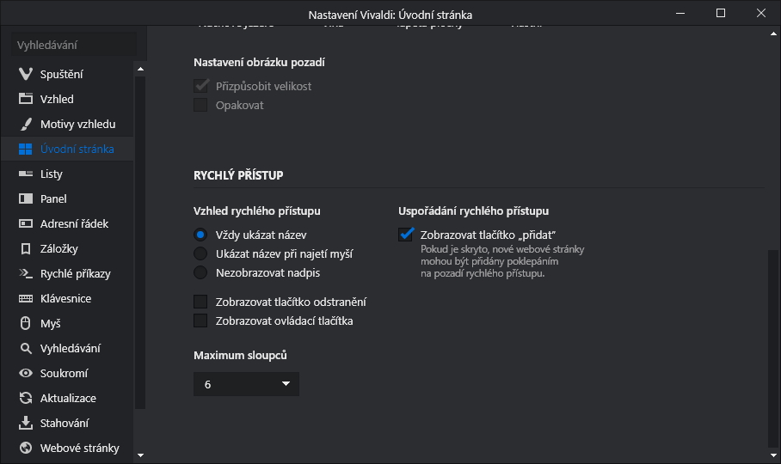The image size is (781, 464).
Task: Tick the Zobrazovat ovládací tlačítka checkbox
Action: (x=200, y=321)
